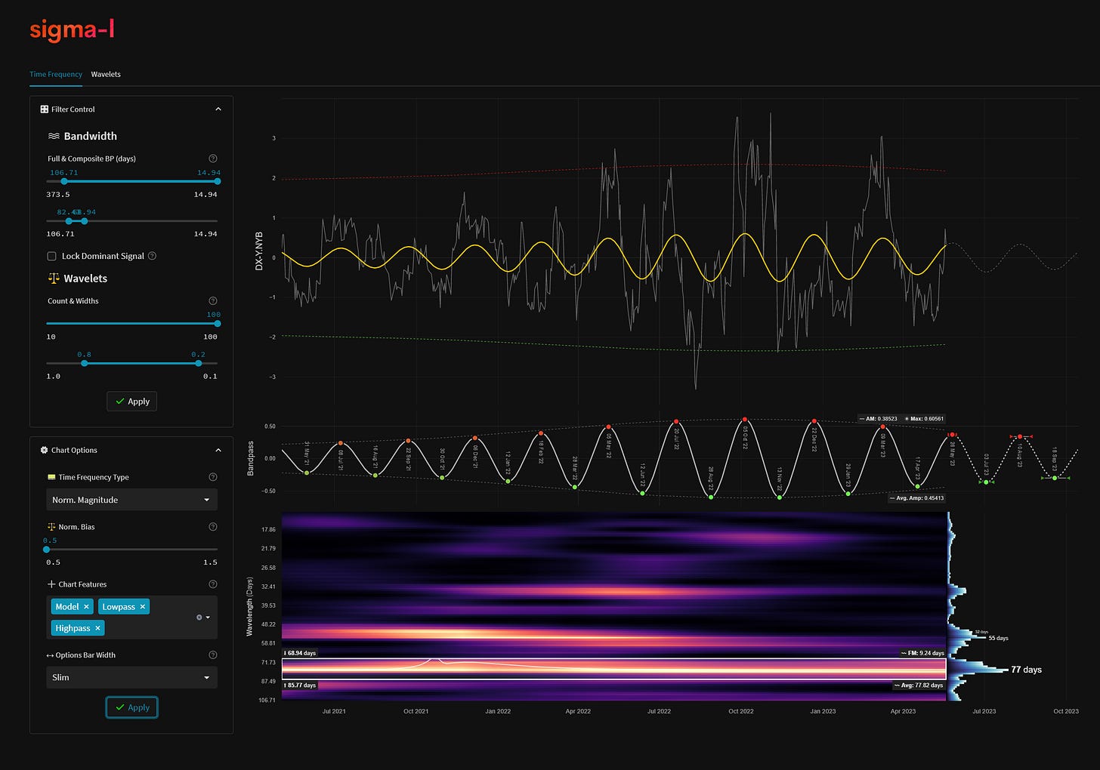Image resolution: width=1100 pixels, height=770 pixels.
Task: Expand the Chart Features dropdown arrow
Action: (x=208, y=618)
